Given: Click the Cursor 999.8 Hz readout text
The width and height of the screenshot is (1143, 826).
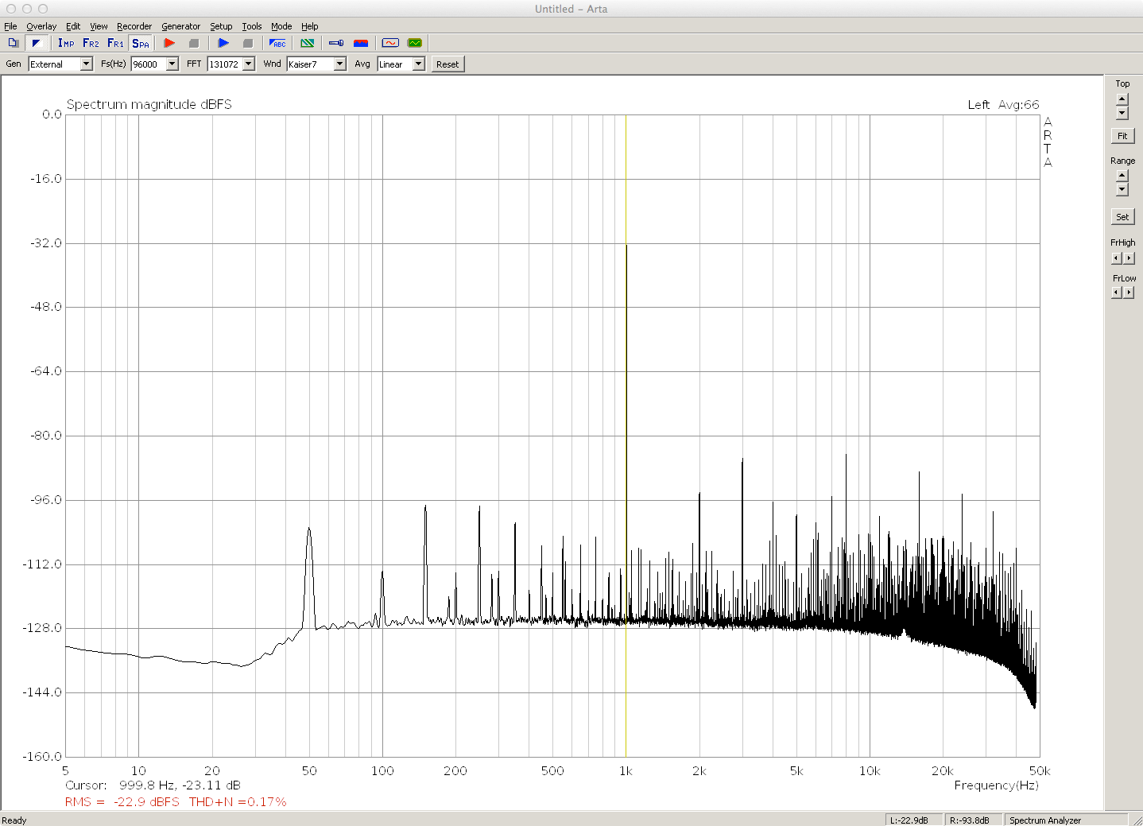Looking at the screenshot, I should (153, 785).
